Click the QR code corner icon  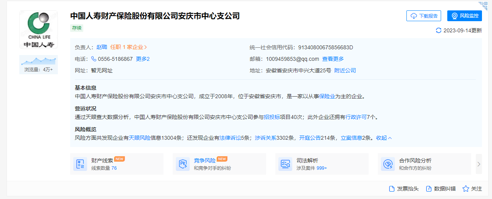483,5
